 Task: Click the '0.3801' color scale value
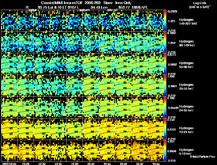click(173, 86)
